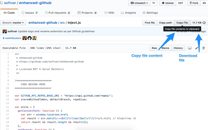Open the Blame view
Viewport: 208px width, 130px height.
(x=165, y=48)
